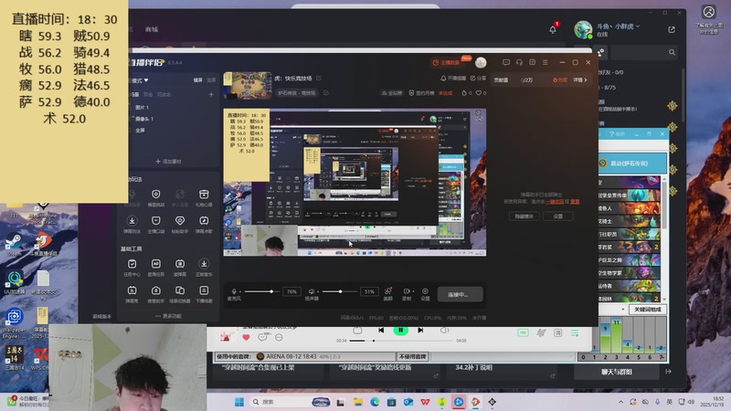Click the add-friend icon in Battle.net

[x=601, y=52]
